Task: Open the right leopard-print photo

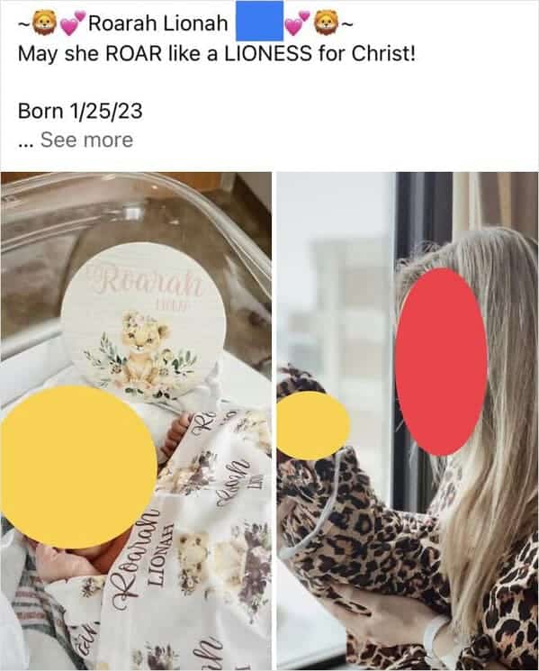Action: (408, 422)
